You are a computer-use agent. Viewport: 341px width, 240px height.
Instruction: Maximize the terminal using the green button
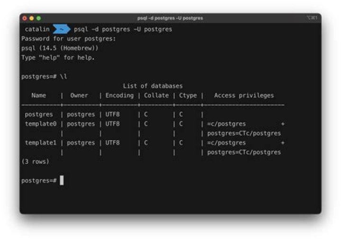[38, 18]
